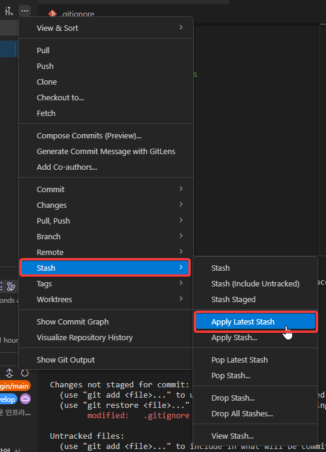
Task: Click the refresh circular arrow icon
Action: [x=25, y=373]
